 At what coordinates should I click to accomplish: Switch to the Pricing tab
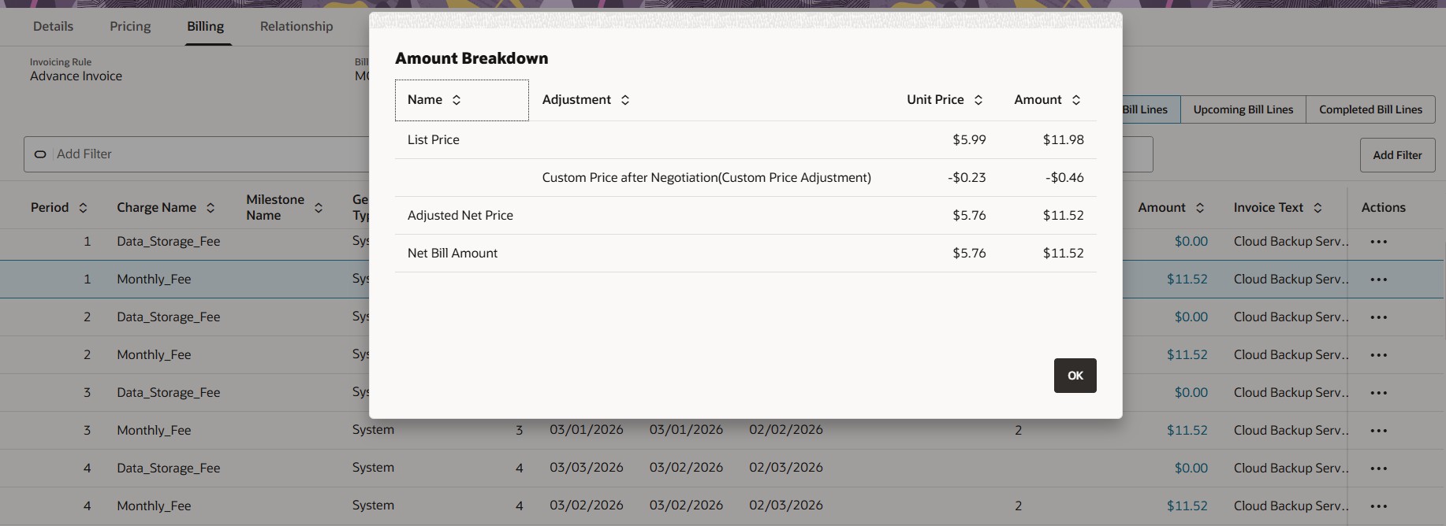(x=130, y=26)
